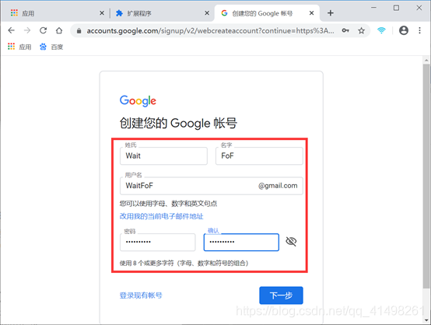Open saved passwords key icon in address bar
Screen dimensions: 431x325
click(x=345, y=30)
